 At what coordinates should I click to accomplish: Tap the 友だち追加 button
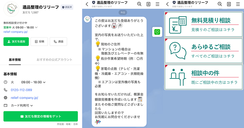(16, 42)
